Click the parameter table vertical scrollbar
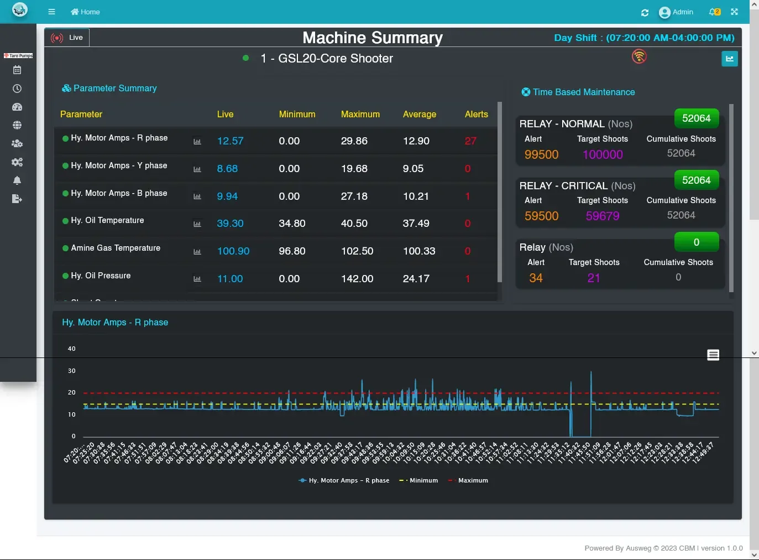The height and width of the screenshot is (560, 759). point(500,193)
